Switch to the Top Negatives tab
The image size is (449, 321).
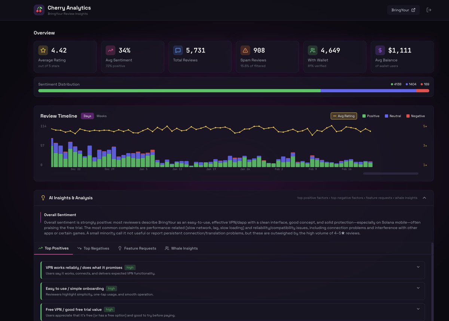(93, 248)
